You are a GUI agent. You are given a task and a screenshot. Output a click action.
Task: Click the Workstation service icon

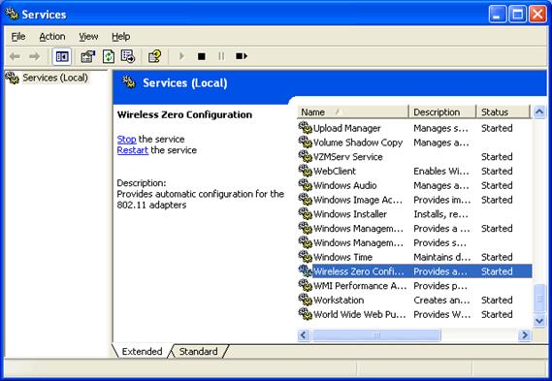[306, 301]
